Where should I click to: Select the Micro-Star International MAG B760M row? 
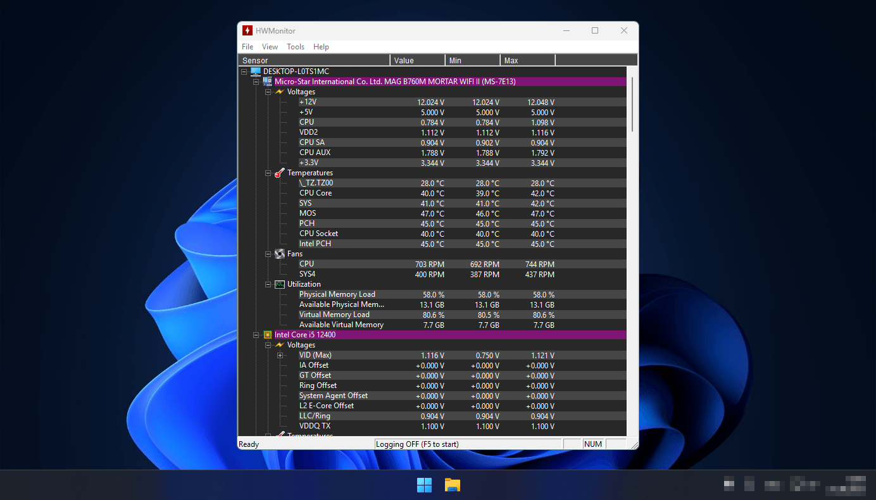tap(449, 82)
